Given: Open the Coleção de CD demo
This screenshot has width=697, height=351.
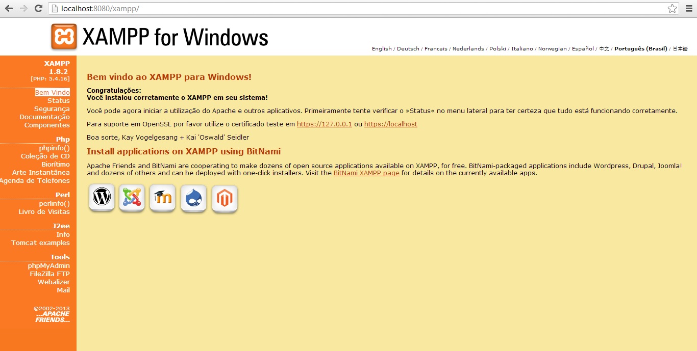Looking at the screenshot, I should (45, 156).
